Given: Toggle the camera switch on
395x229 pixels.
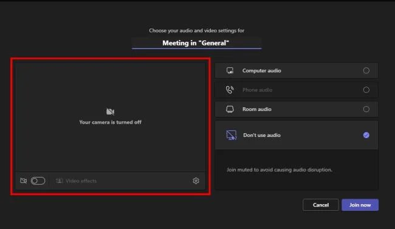Looking at the screenshot, I should [x=38, y=181].
